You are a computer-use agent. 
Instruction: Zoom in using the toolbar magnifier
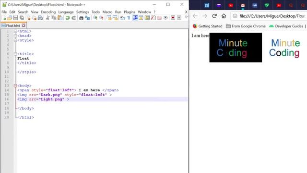(95, 18)
